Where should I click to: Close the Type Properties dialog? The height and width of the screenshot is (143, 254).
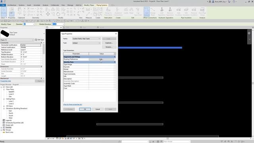(116, 33)
